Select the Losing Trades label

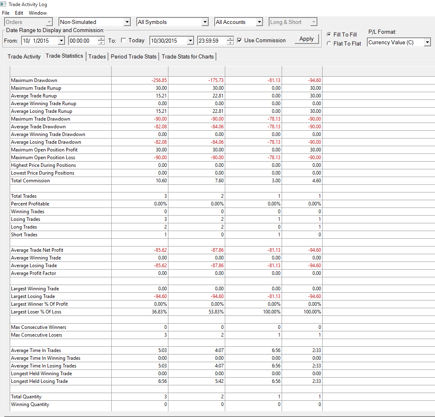26,219
